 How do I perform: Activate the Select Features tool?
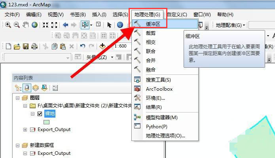pyautogui.click(x=85, y=25)
